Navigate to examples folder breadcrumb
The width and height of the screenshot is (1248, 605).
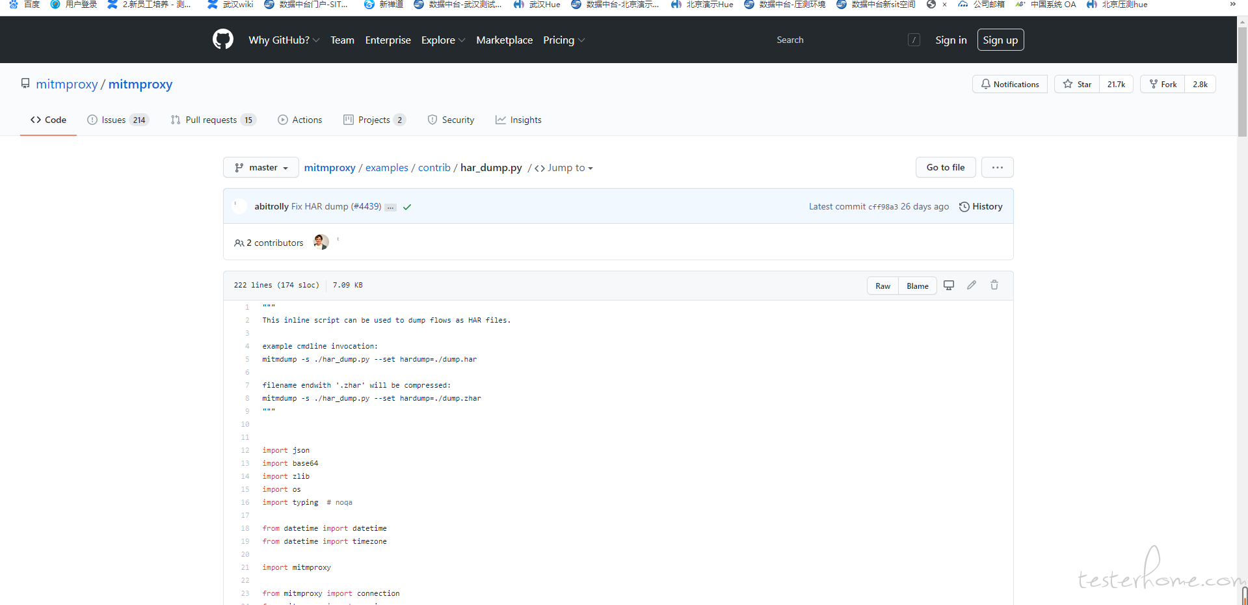click(387, 167)
